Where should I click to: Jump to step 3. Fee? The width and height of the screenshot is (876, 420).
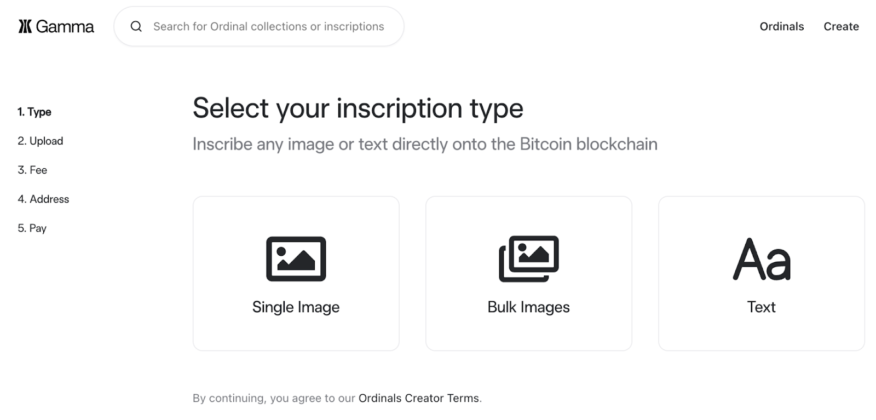32,170
